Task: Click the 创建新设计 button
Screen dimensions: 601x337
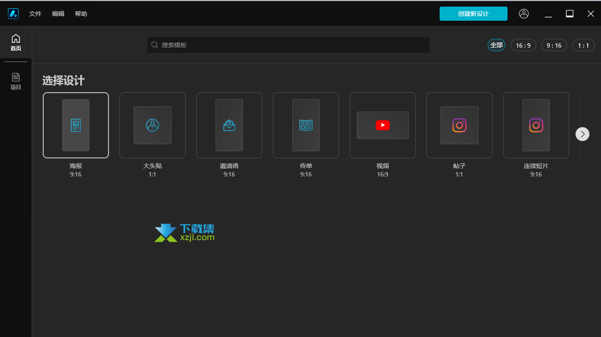Action: pyautogui.click(x=474, y=14)
